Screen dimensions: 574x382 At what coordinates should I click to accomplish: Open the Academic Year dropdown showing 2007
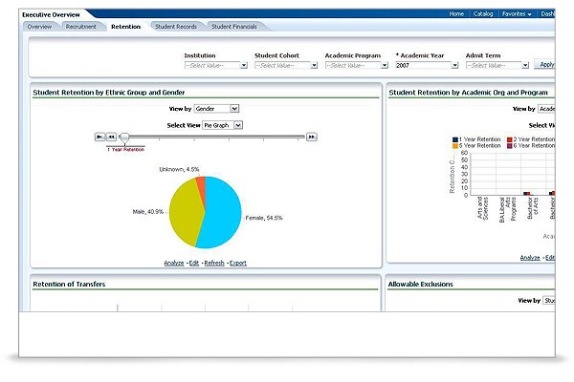coord(427,66)
